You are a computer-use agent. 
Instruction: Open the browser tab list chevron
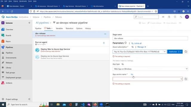(x=188, y=6)
